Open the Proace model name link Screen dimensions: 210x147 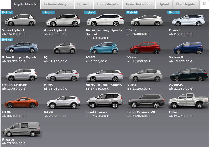click(x=8, y=139)
